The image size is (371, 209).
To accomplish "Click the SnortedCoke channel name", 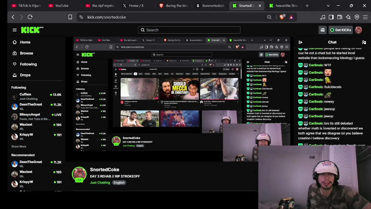I will [x=105, y=170].
